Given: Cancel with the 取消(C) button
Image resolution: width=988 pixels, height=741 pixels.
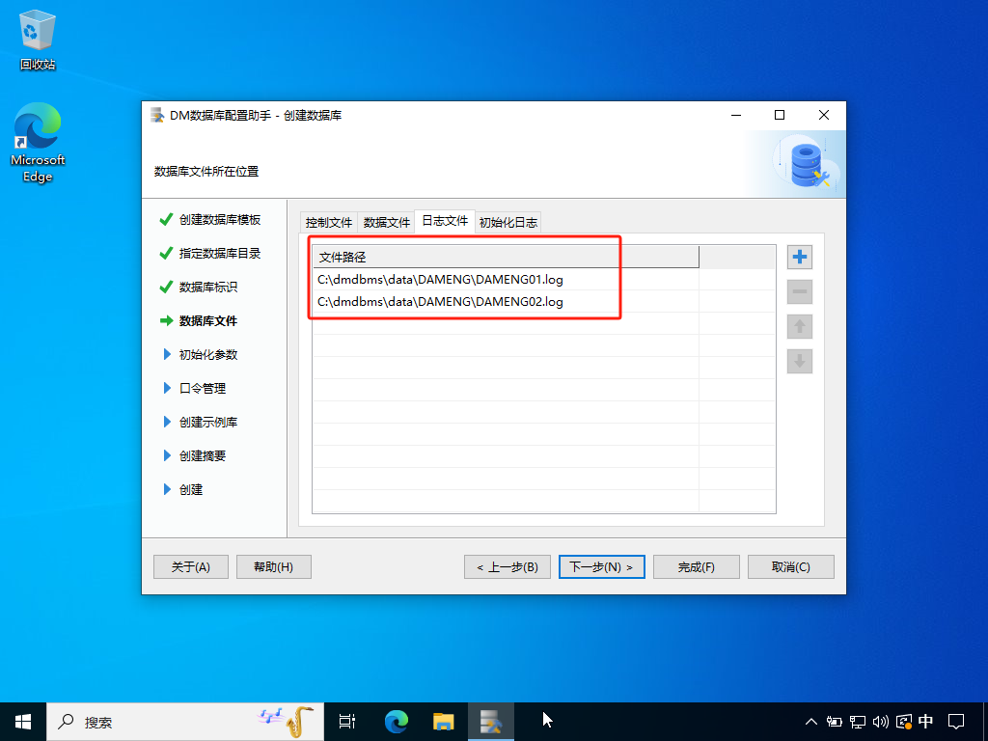Looking at the screenshot, I should [x=791, y=567].
